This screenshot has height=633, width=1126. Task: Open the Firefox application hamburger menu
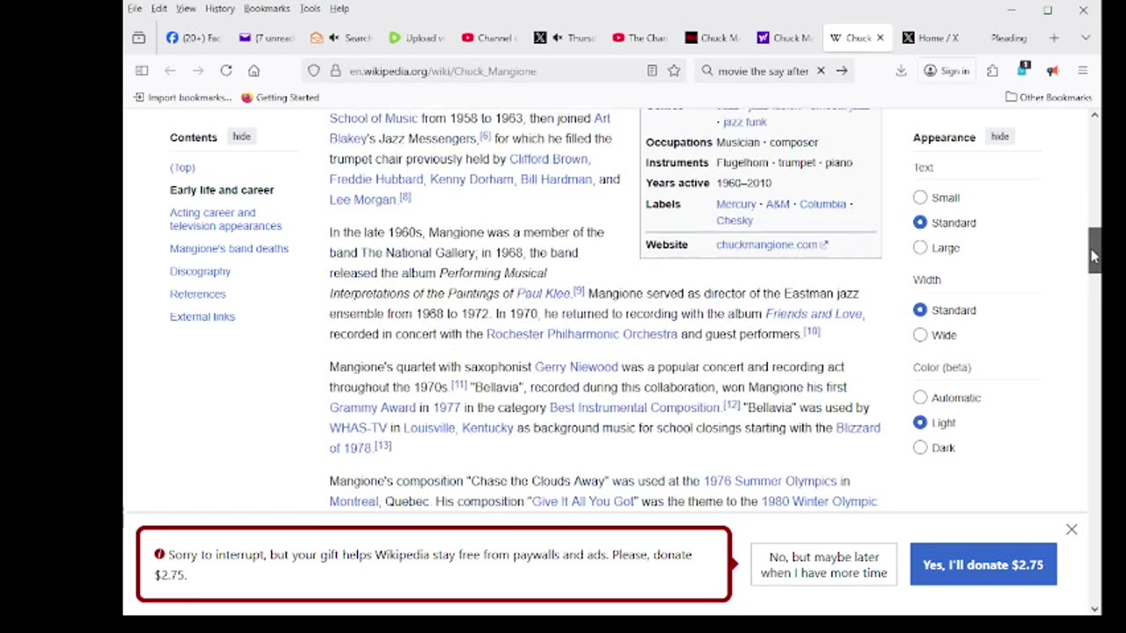pos(1083,70)
